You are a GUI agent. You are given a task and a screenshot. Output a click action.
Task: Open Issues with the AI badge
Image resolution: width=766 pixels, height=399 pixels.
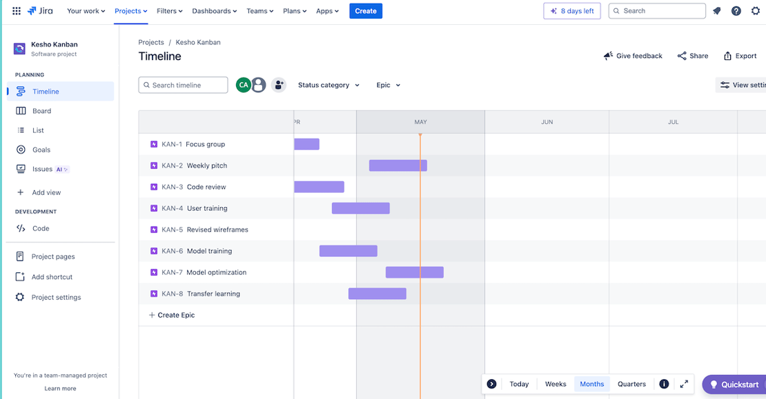pos(41,169)
